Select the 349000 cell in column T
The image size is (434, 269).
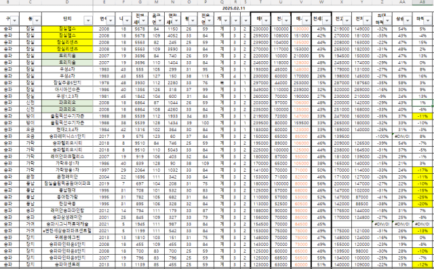[260, 89]
